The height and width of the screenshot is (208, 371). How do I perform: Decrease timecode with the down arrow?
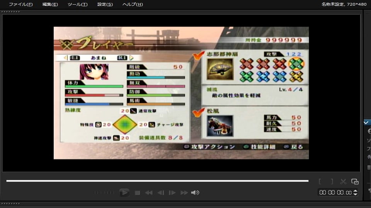tap(355, 194)
